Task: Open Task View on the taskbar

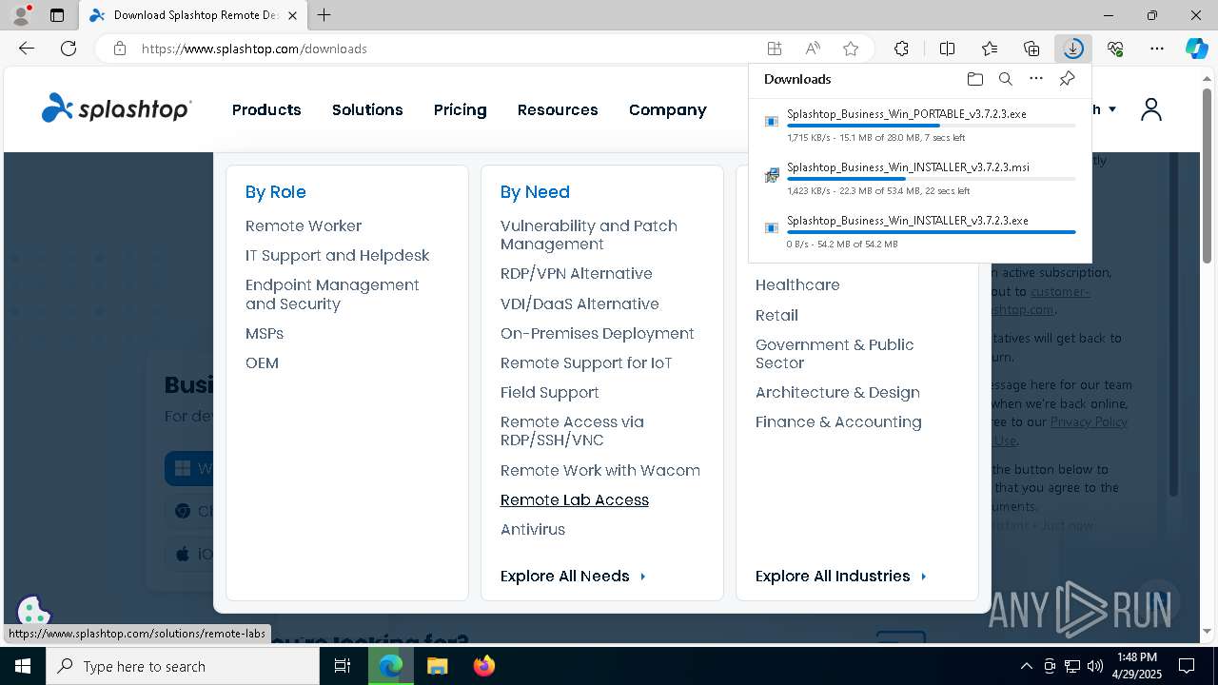Action: click(x=343, y=666)
